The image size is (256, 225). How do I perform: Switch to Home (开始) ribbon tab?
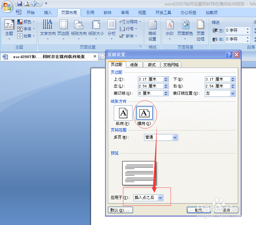[31, 13]
